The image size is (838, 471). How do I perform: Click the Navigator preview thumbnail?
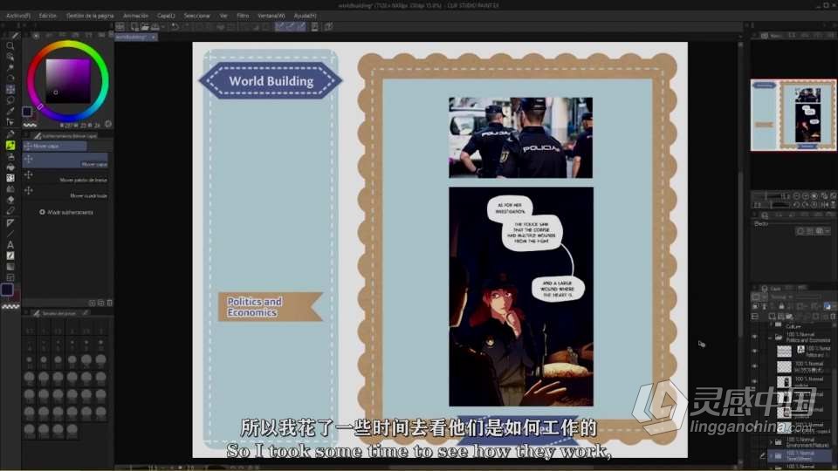click(x=793, y=115)
